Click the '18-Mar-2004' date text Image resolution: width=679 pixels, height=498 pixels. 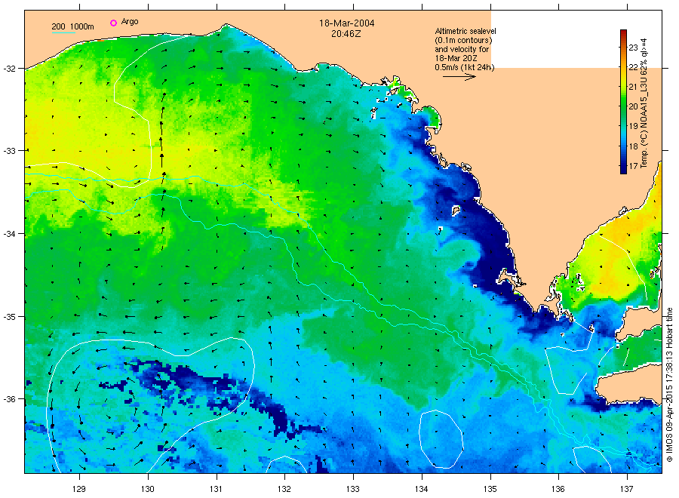click(347, 23)
